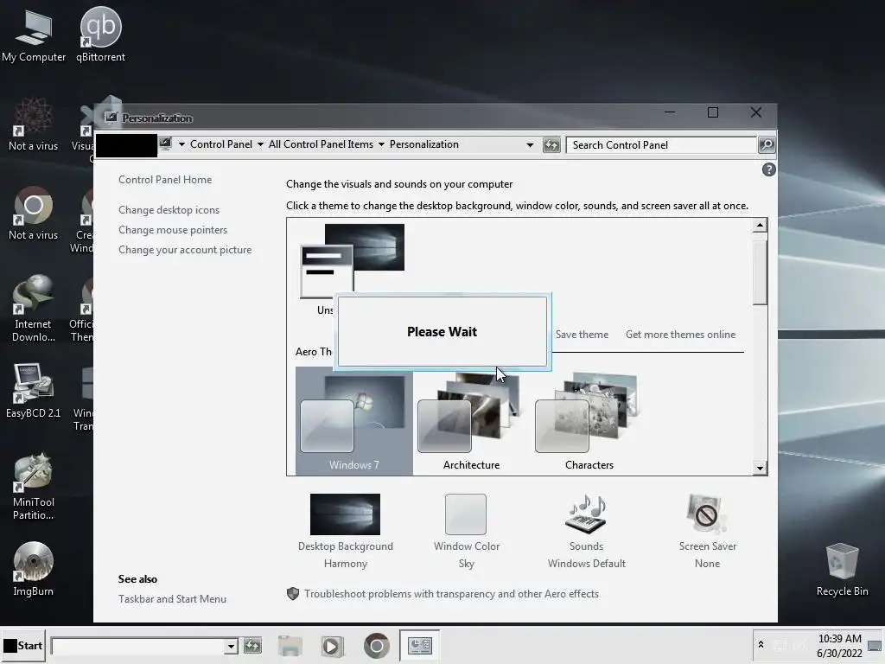Open Control Panel Home link
The image size is (885, 664).
point(165,180)
